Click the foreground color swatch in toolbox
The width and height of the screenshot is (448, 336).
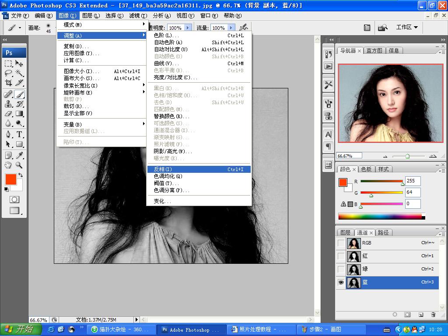11,179
